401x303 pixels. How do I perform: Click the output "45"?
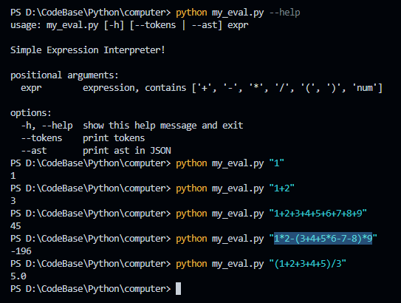pos(16,226)
